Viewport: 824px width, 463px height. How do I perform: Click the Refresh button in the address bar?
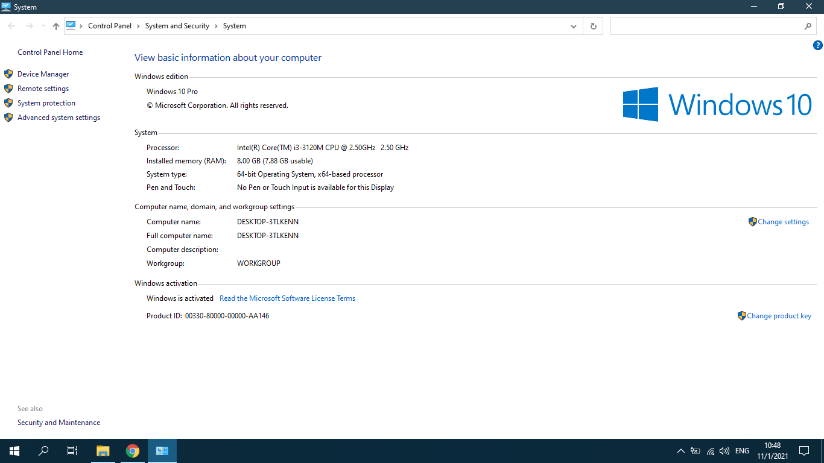[593, 26]
